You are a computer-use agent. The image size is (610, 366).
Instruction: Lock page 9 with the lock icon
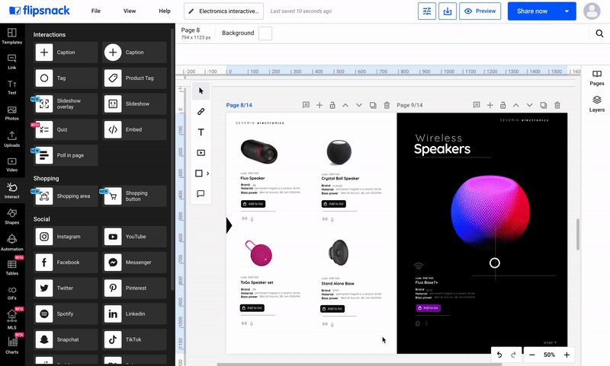503,105
